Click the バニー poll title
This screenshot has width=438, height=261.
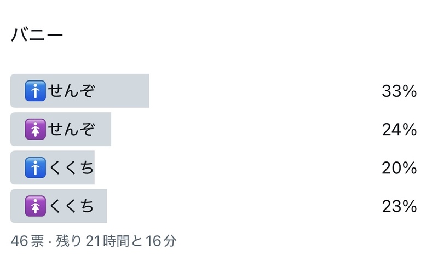tap(37, 36)
